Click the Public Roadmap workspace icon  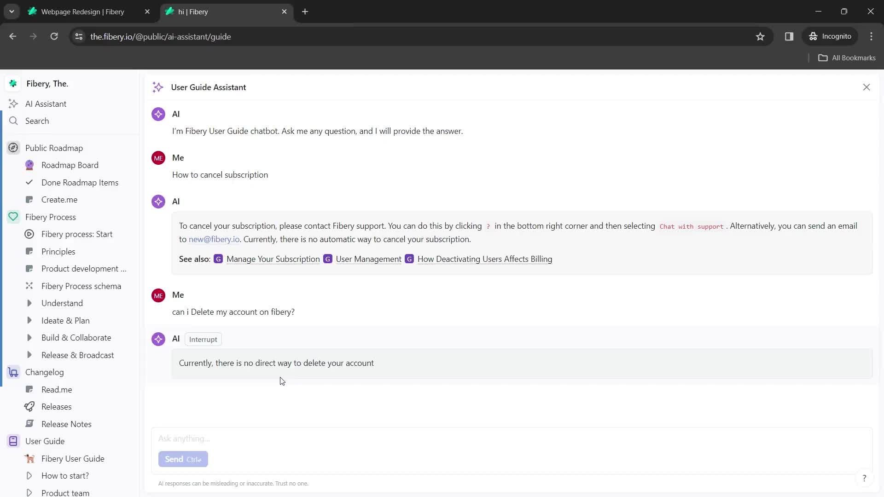(13, 148)
